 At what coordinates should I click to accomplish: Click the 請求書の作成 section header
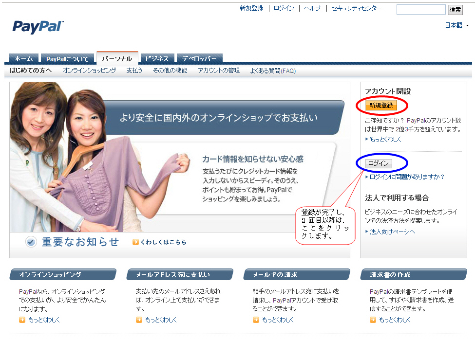click(x=414, y=274)
